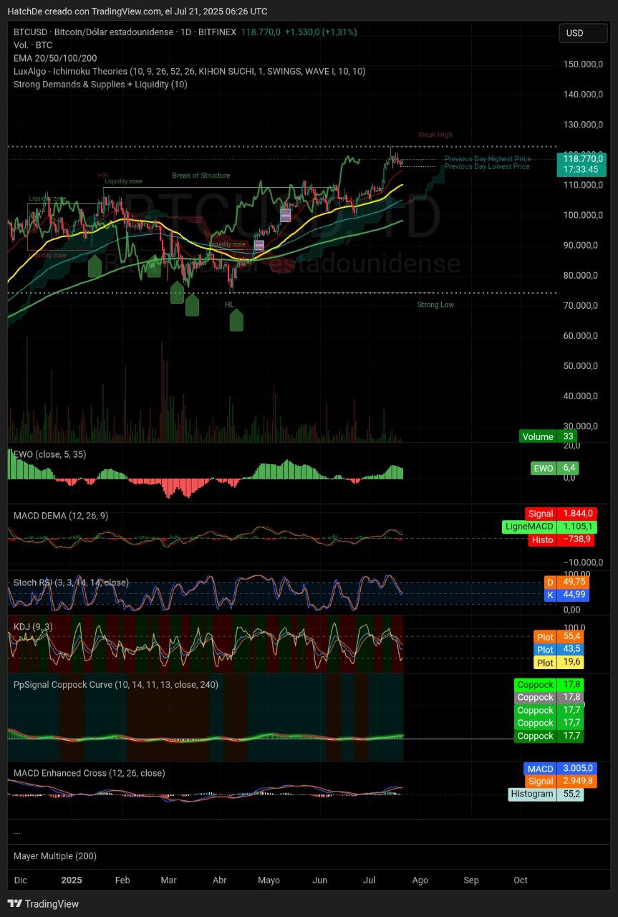Expand the Mayer Multiple (200) pane

tap(55, 856)
